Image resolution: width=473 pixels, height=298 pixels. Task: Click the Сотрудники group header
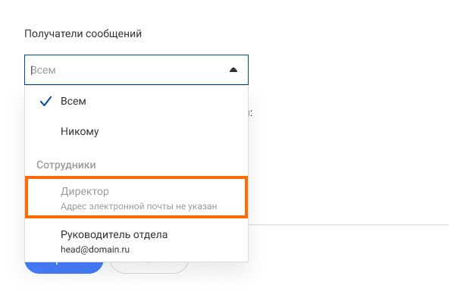click(66, 165)
